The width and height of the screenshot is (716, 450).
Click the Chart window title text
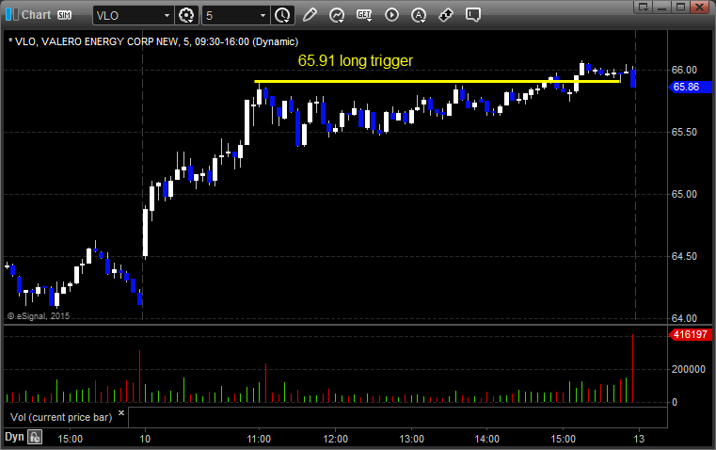(37, 15)
